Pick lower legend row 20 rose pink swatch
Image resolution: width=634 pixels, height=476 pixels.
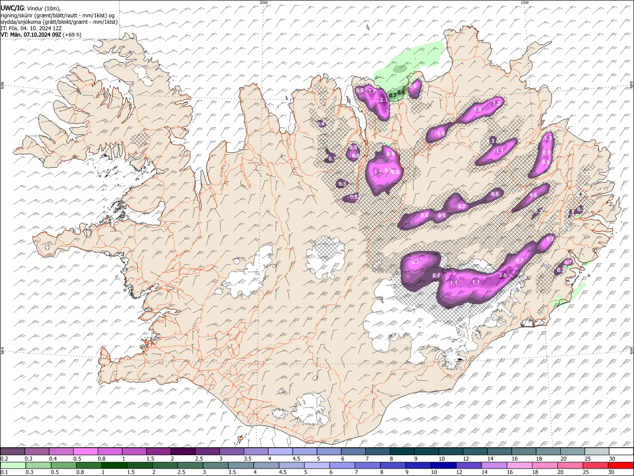[x=569, y=465]
